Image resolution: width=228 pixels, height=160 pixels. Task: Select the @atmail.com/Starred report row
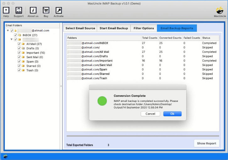coord(143,74)
